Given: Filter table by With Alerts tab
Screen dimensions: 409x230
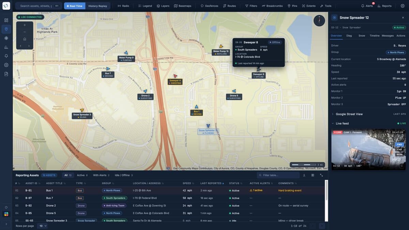Looking at the screenshot, I should 101,175.
